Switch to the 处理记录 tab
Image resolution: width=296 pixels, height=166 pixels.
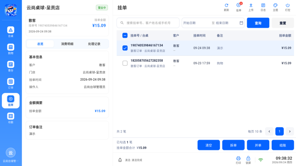click(94, 44)
